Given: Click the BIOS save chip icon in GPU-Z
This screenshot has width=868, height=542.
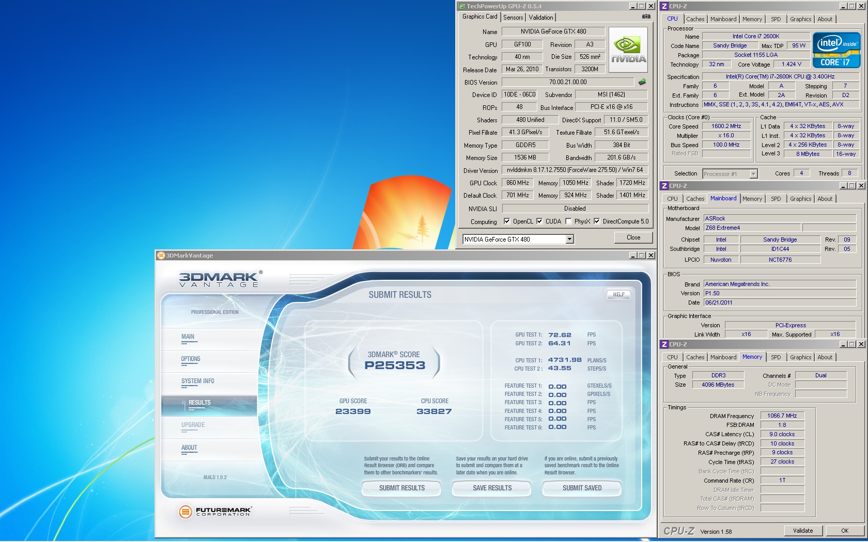Looking at the screenshot, I should [x=642, y=82].
